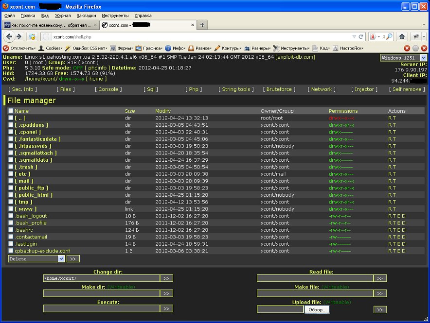
Task: Open the Контуры toolbar menu
Action: 228,48
